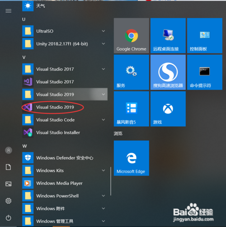Viewport: 226px width, 227px height.
Task: Open Documents icon in the sidebar
Action: point(9,167)
